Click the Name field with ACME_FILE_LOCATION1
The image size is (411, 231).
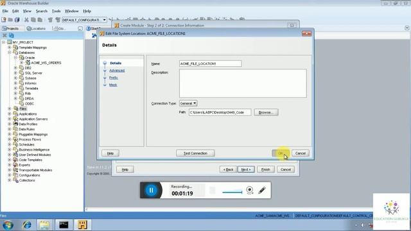coord(210,64)
